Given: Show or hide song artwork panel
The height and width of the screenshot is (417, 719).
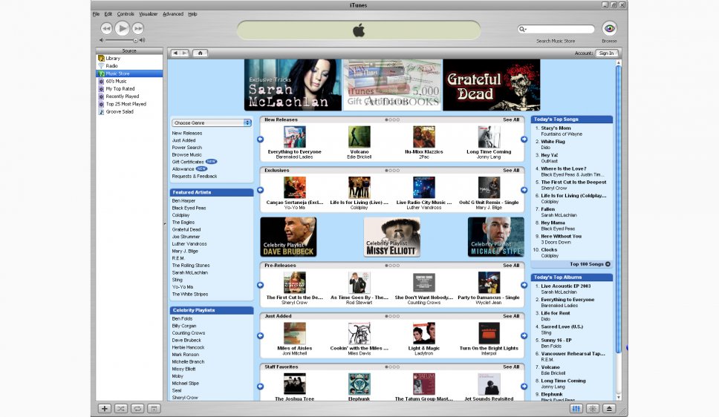Looking at the screenshot, I should coord(154,408).
